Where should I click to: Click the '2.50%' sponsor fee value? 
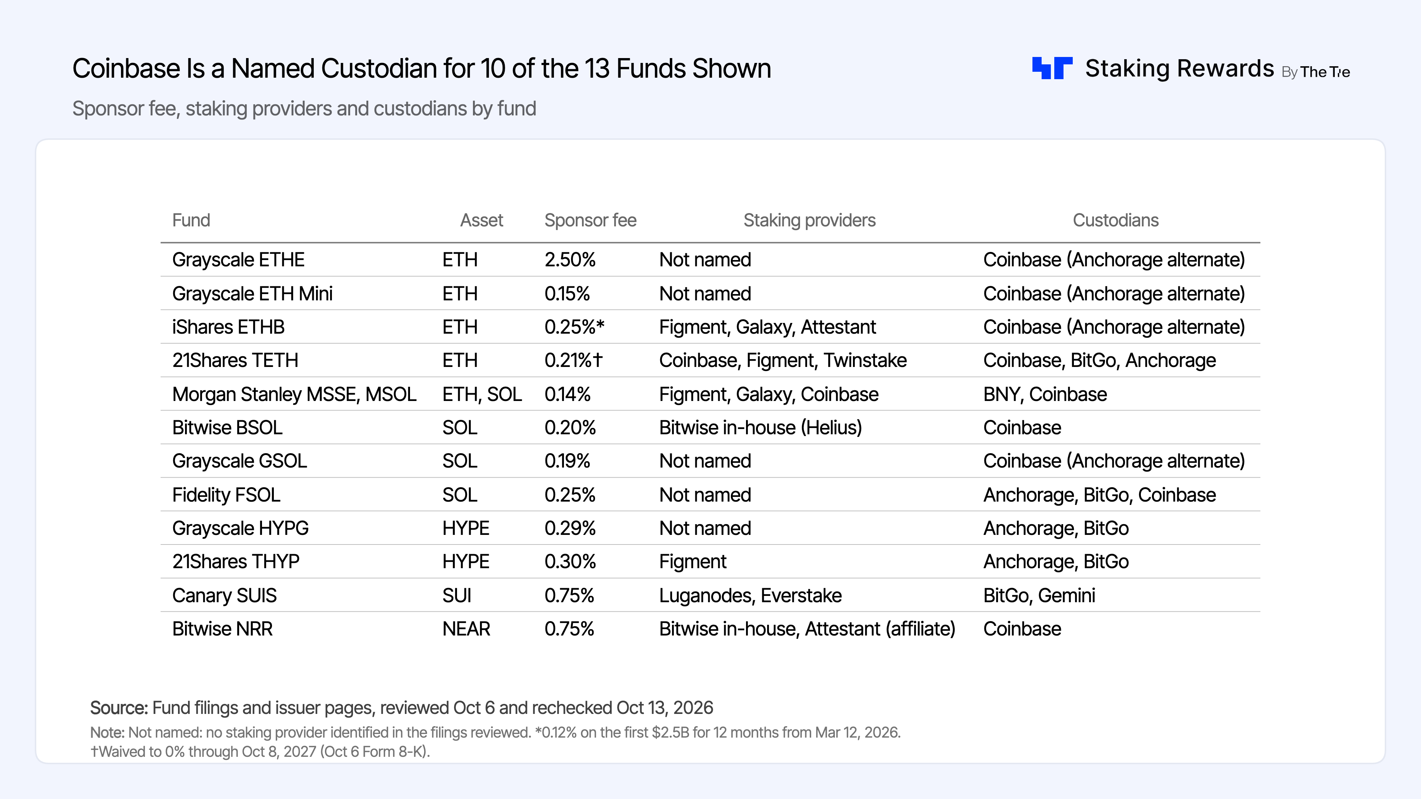coord(570,260)
